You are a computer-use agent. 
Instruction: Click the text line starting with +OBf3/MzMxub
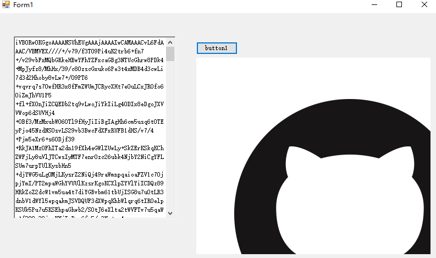90,122
